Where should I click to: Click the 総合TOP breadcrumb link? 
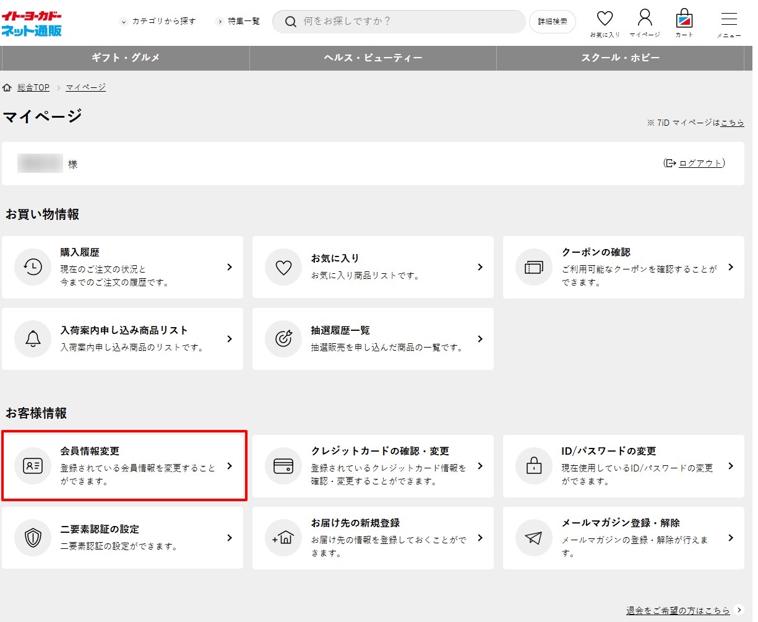pos(33,87)
